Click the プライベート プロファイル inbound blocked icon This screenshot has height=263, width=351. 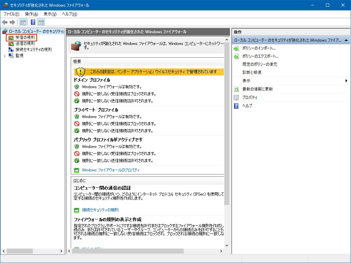tap(77, 123)
